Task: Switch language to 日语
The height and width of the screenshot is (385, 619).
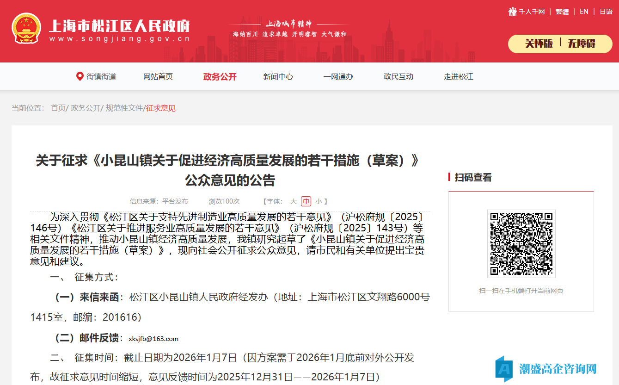Action: pyautogui.click(x=606, y=12)
